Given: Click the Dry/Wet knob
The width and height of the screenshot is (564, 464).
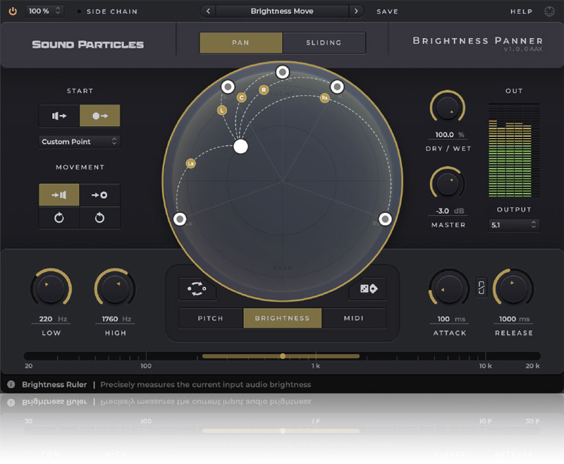Looking at the screenshot, I should pyautogui.click(x=447, y=109).
